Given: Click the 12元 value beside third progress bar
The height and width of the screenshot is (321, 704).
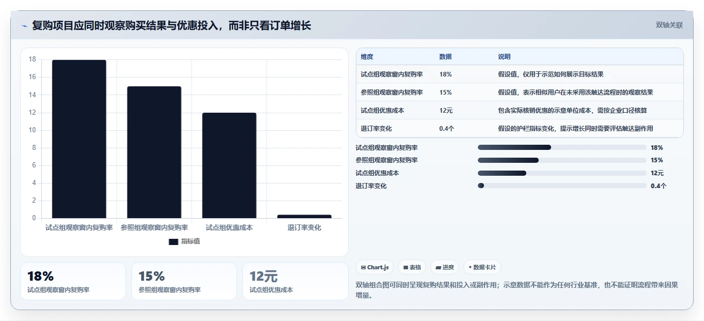Looking at the screenshot, I should coord(657,173).
